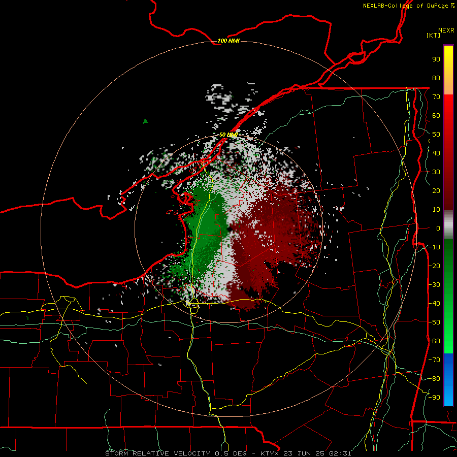The width and height of the screenshot is (457, 457).
Task: Click the 100 NMI range ring label
Action: tap(228, 41)
